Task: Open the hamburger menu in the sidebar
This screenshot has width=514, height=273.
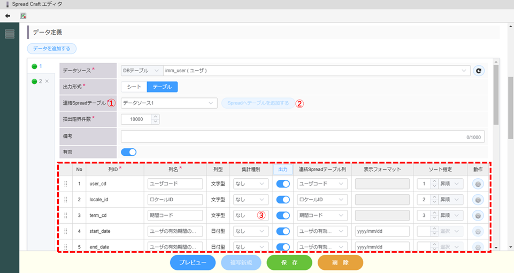Action: (x=10, y=34)
